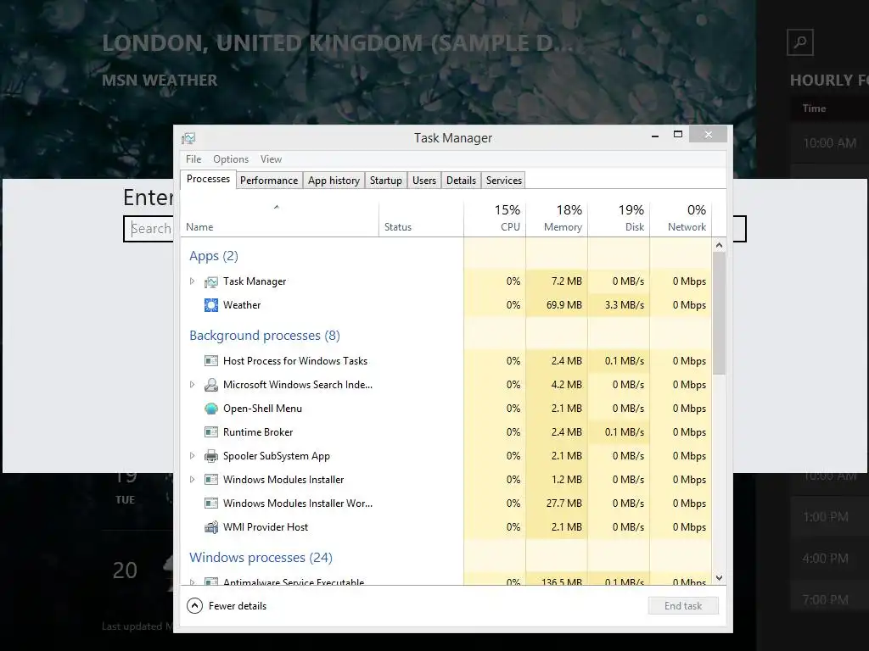The image size is (869, 651).
Task: Expand the Spooler SubSystem App row
Action: (193, 456)
